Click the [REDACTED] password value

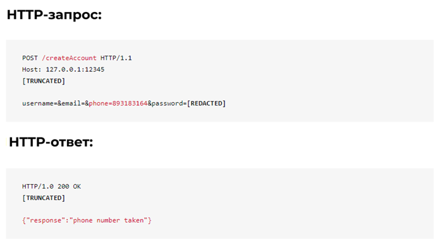coord(206,103)
